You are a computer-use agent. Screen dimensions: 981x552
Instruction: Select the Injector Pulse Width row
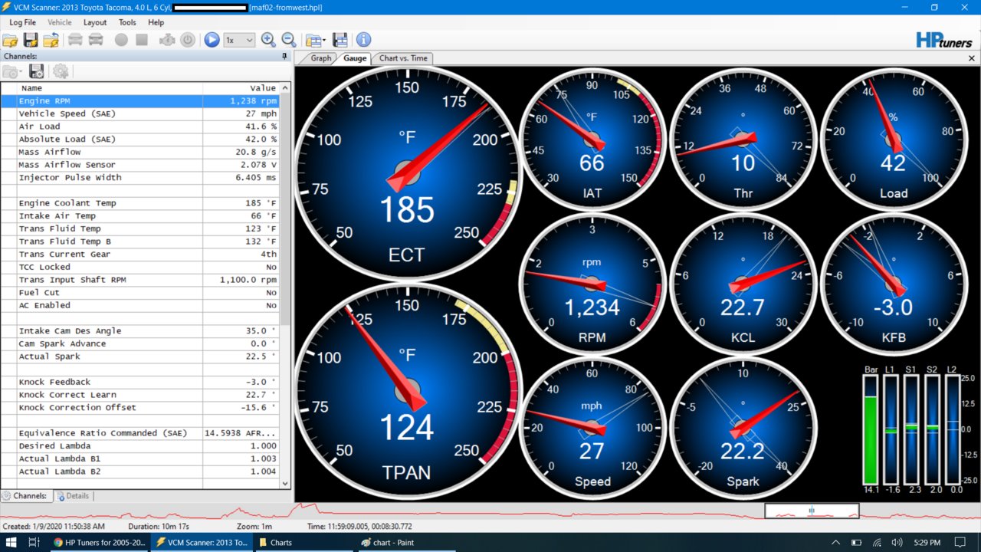[x=140, y=178]
